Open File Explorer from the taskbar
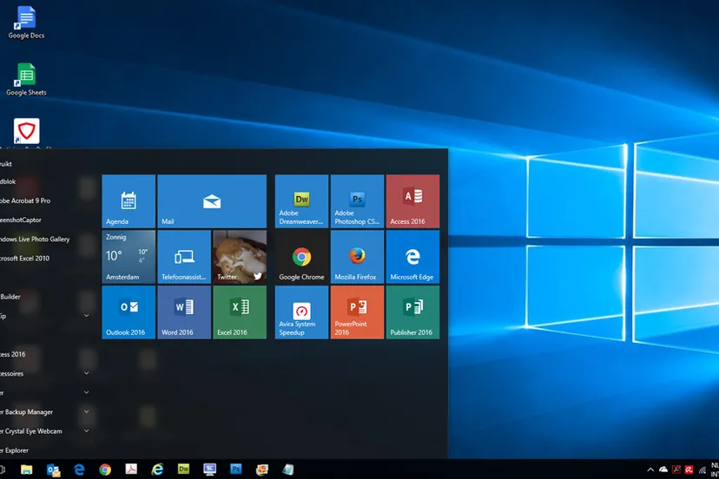719x479 pixels. click(x=27, y=469)
